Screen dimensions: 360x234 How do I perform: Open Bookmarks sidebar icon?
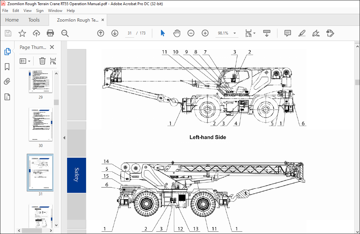pyautogui.click(x=7, y=67)
